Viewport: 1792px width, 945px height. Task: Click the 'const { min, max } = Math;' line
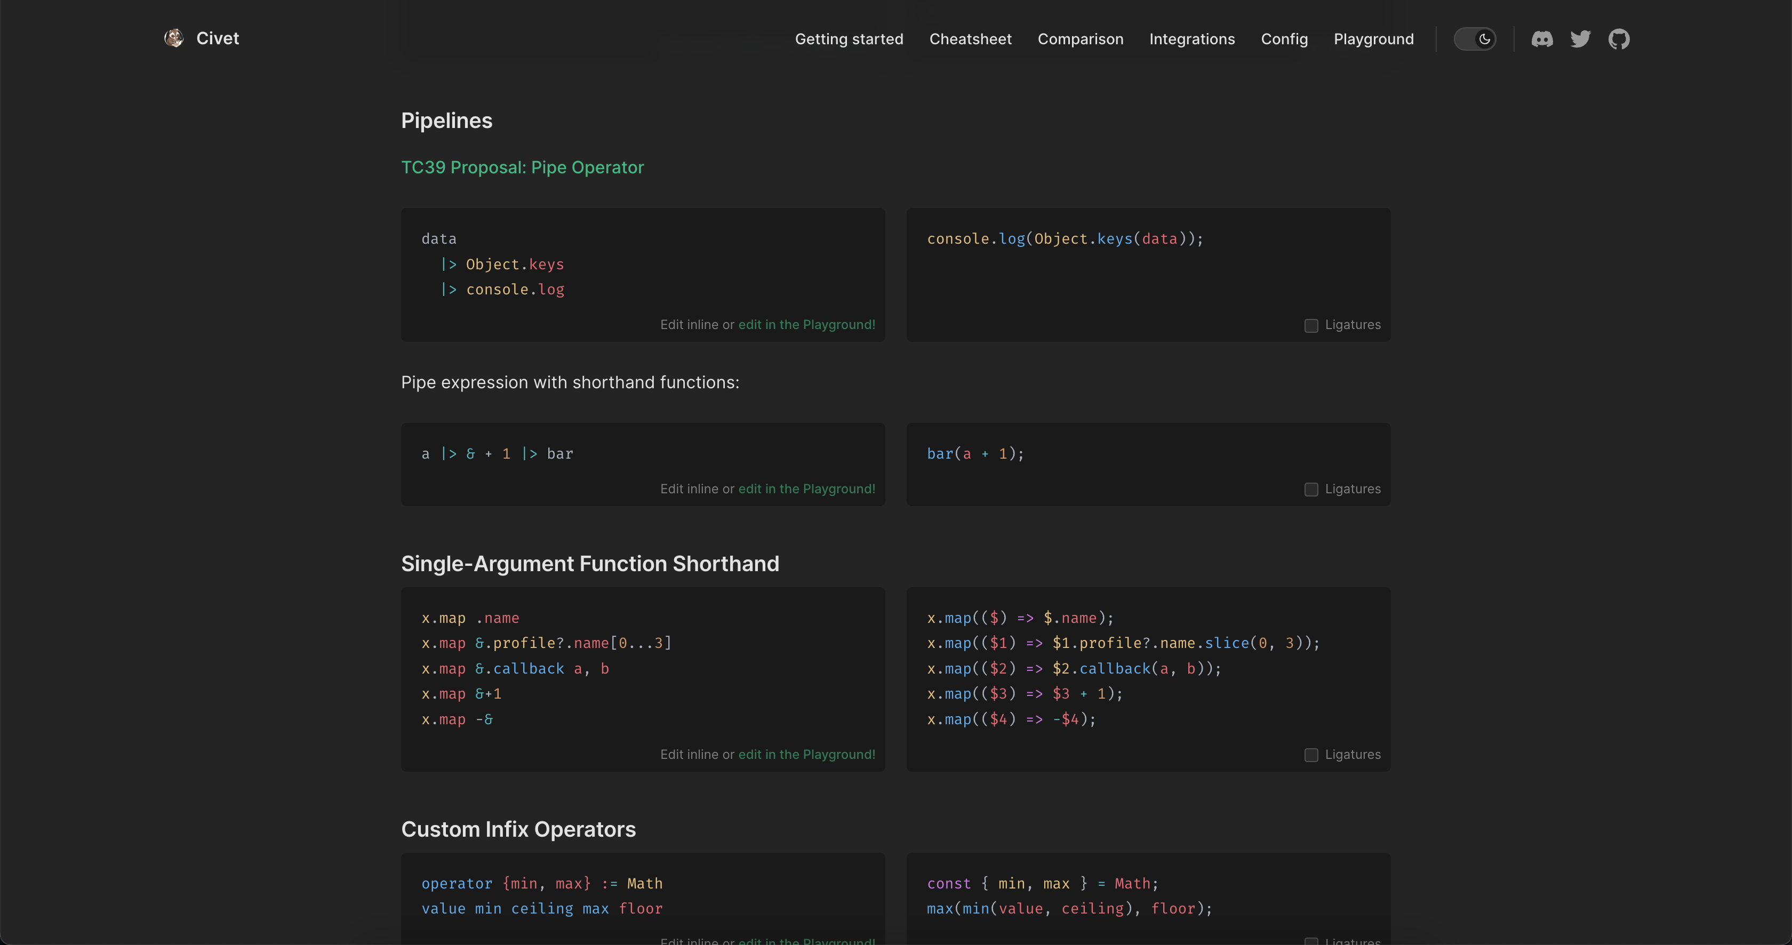click(1042, 884)
